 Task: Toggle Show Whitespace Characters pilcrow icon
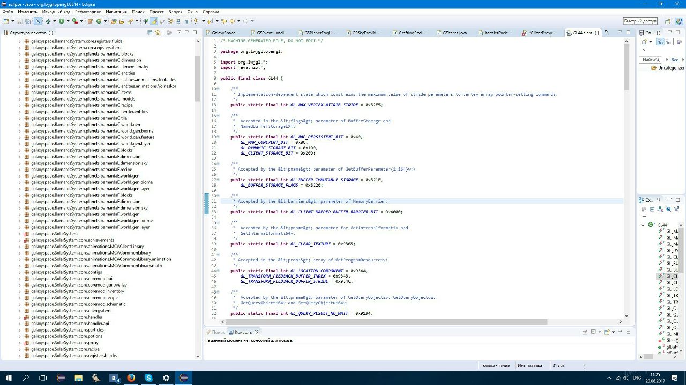187,21
